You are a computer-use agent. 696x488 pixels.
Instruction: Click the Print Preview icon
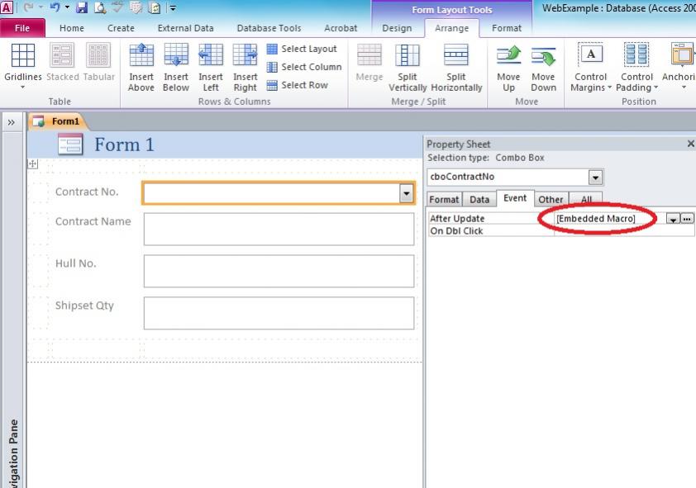[101, 7]
